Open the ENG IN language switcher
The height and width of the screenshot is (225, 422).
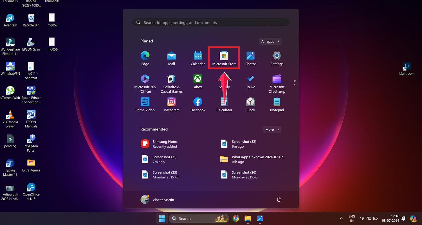coord(351,218)
